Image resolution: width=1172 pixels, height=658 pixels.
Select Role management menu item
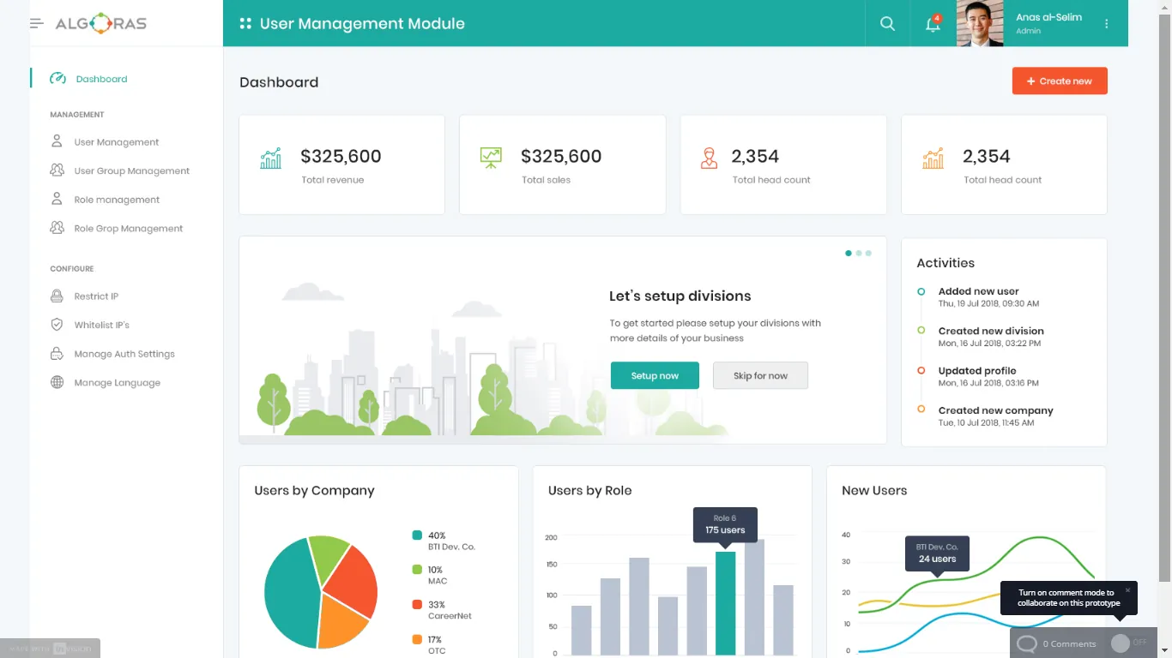click(x=117, y=200)
